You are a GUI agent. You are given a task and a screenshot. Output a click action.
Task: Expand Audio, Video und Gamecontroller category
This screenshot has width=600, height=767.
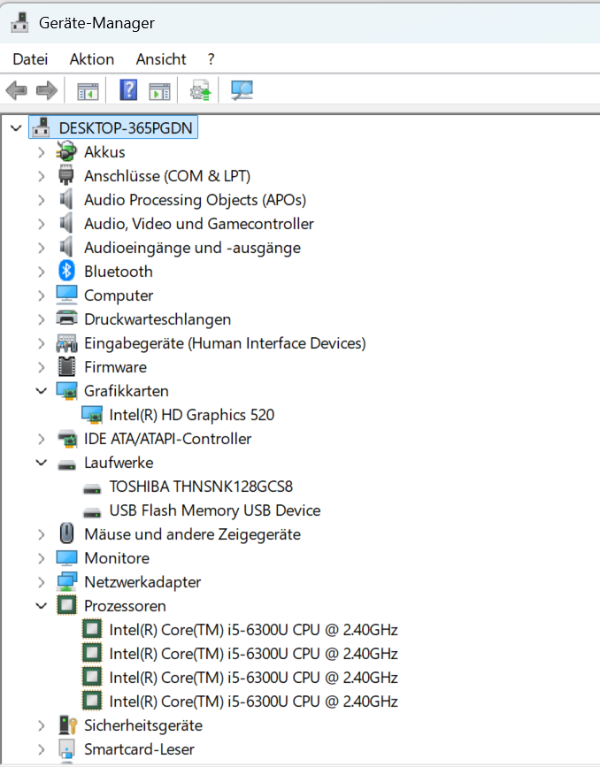(x=42, y=224)
